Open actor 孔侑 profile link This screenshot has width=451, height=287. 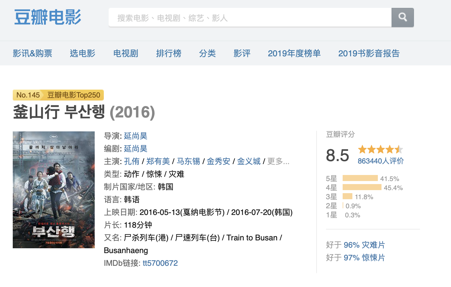(x=132, y=161)
